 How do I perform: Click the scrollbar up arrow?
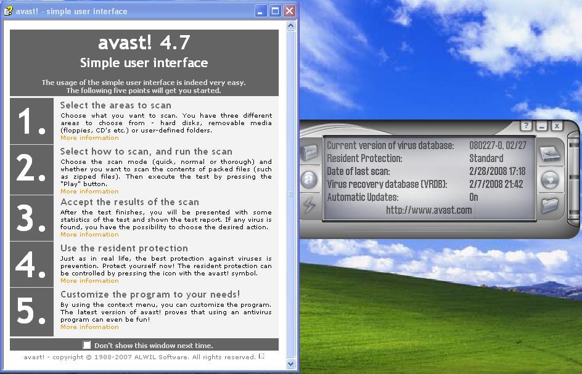coord(291,26)
